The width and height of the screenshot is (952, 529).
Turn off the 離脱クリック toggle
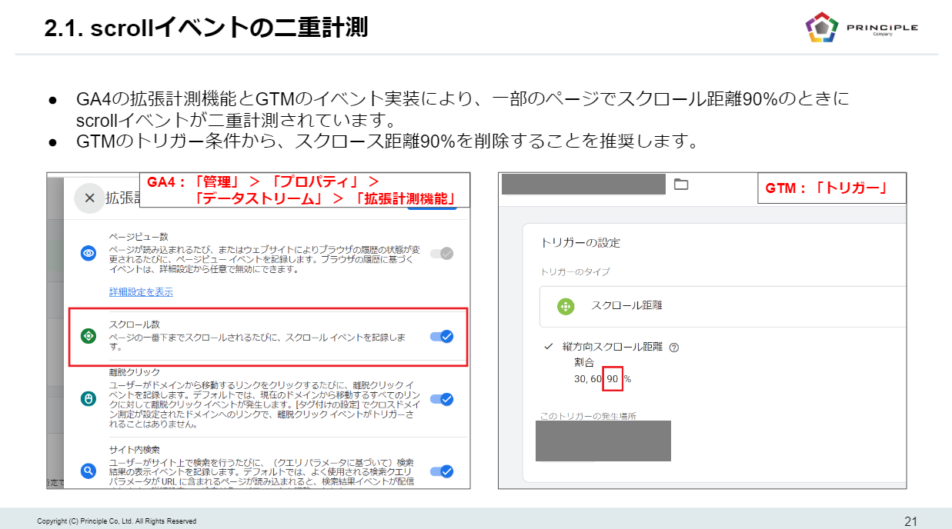(441, 399)
